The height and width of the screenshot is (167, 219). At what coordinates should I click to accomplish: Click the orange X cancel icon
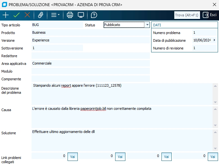[27, 15]
